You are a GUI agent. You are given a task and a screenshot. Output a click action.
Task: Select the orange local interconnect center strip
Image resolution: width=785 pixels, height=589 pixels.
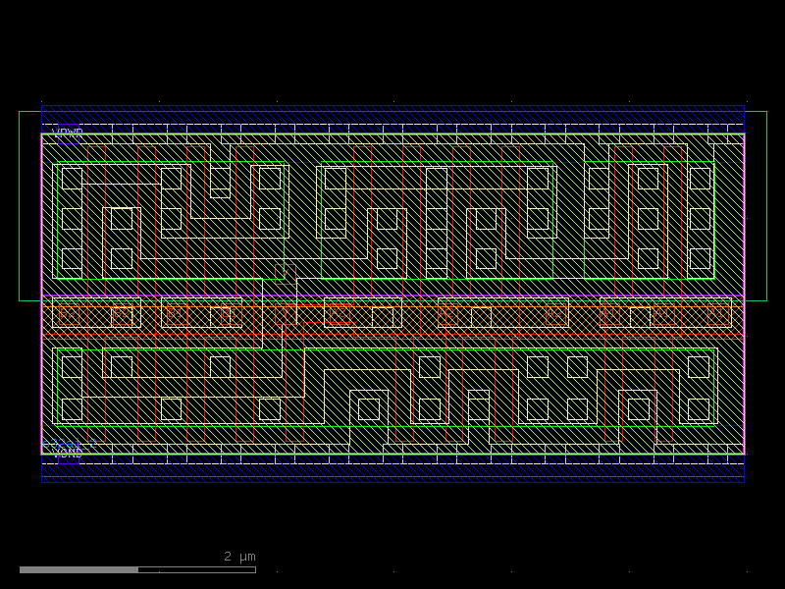click(392, 314)
